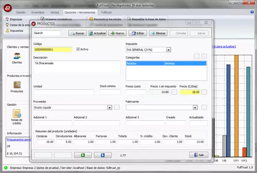Toggle the Activo checkbox

[x=78, y=49]
